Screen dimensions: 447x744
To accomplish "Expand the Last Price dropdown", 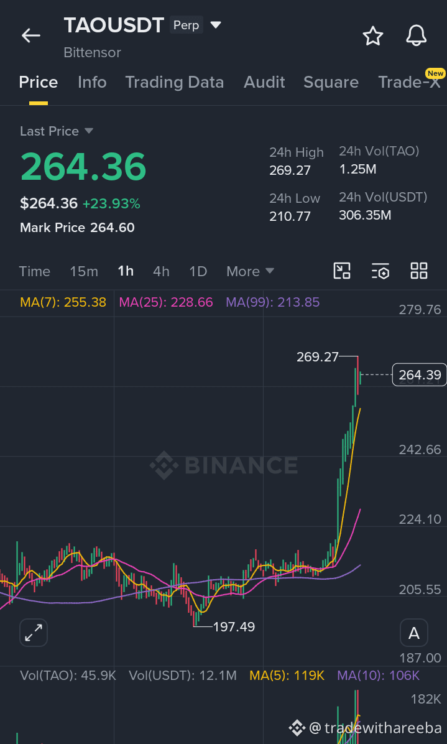I will pos(89,131).
